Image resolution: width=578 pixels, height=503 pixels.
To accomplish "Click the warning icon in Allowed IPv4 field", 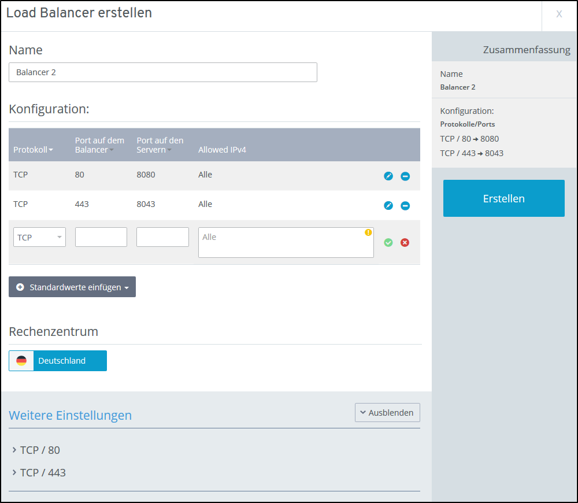I will tap(368, 231).
